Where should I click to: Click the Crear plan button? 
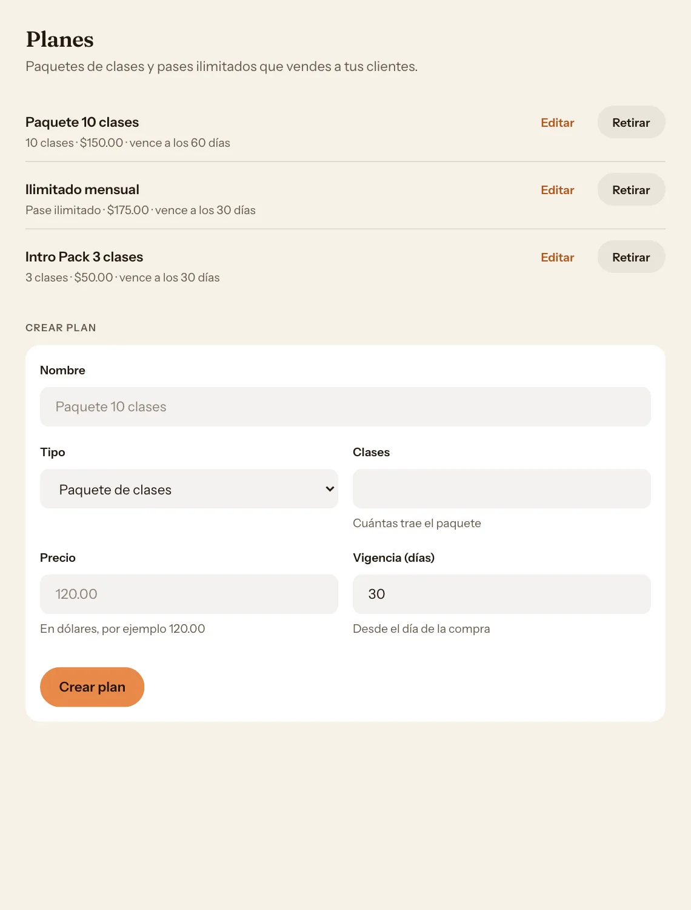[x=92, y=687]
